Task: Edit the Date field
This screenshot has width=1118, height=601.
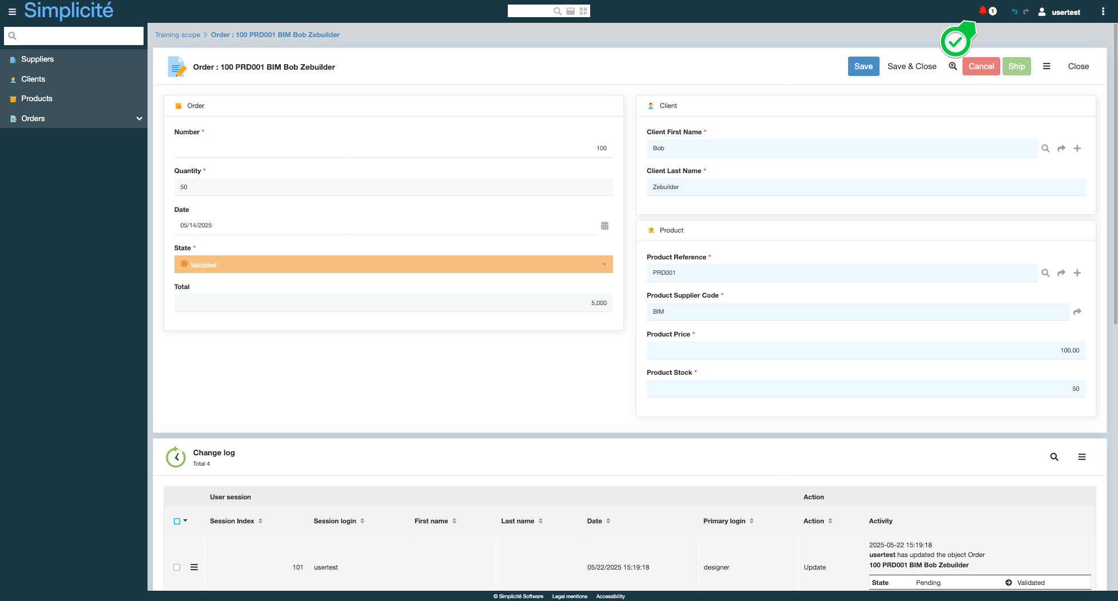Action: tap(385, 225)
